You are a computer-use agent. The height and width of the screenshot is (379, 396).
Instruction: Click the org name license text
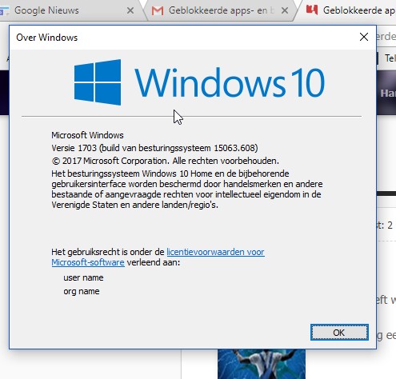pyautogui.click(x=82, y=291)
